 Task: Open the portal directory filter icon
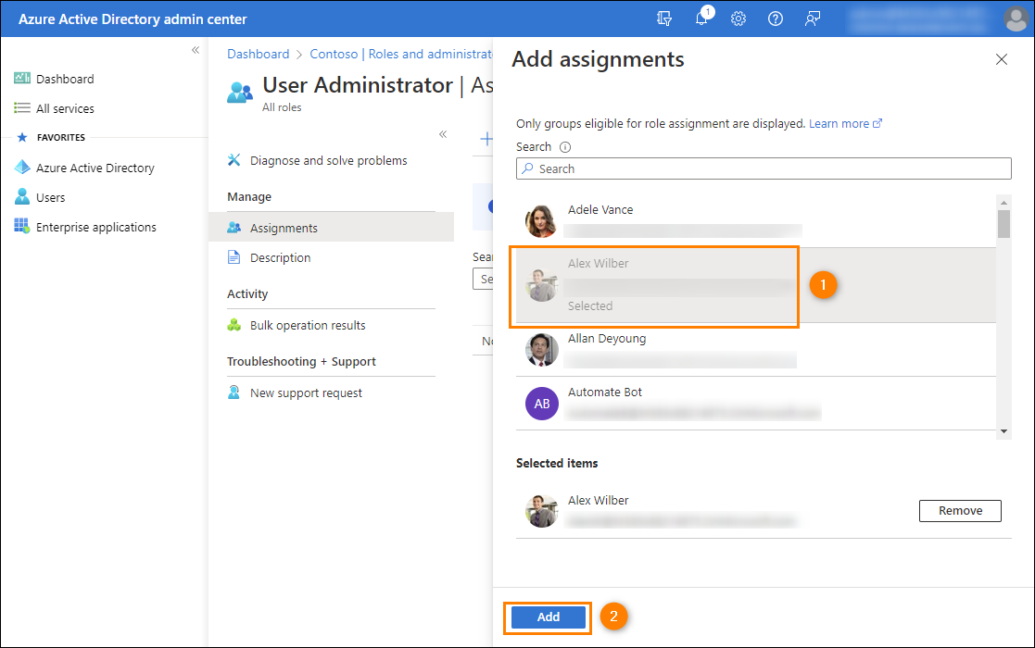coord(664,19)
